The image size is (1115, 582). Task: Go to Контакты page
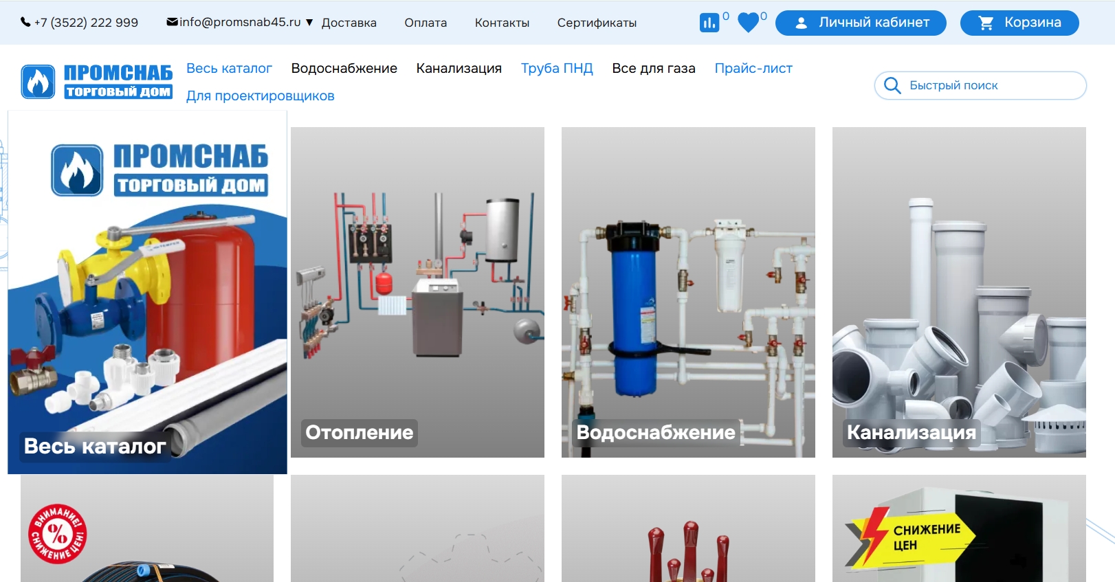502,23
